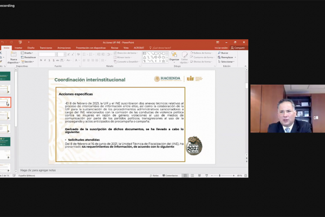The height and width of the screenshot is (217, 325).
Task: Click the Buscar button
Action: click(x=223, y=53)
